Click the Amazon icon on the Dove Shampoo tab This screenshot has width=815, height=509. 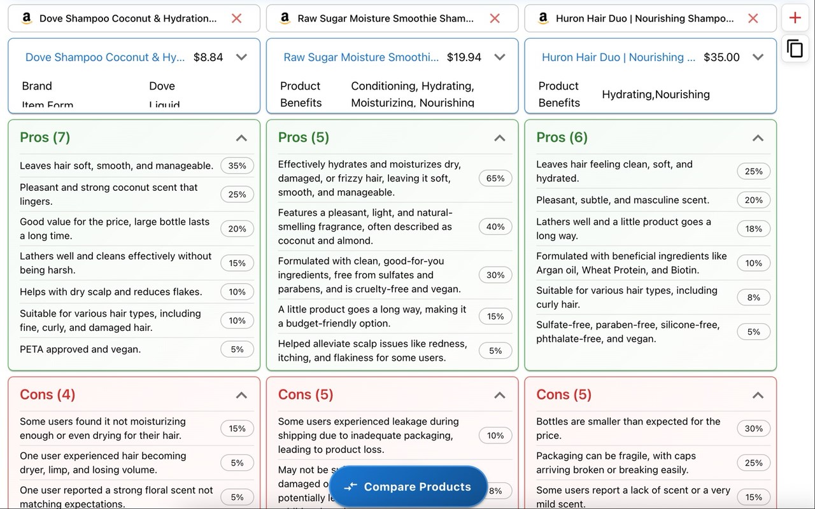pyautogui.click(x=27, y=18)
